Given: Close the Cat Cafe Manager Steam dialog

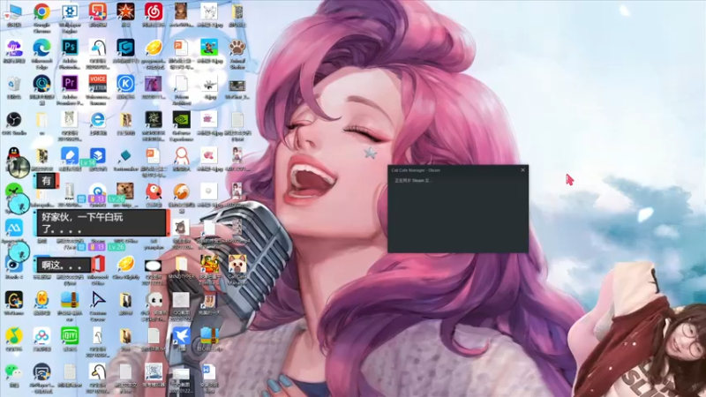Looking at the screenshot, I should click(x=522, y=170).
